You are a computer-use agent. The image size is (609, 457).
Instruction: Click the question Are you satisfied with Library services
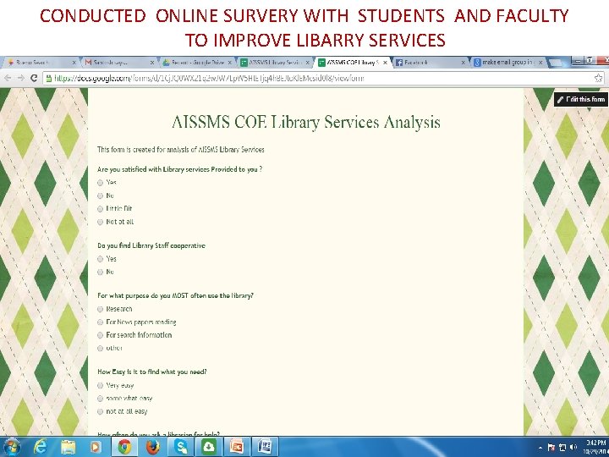tap(180, 169)
